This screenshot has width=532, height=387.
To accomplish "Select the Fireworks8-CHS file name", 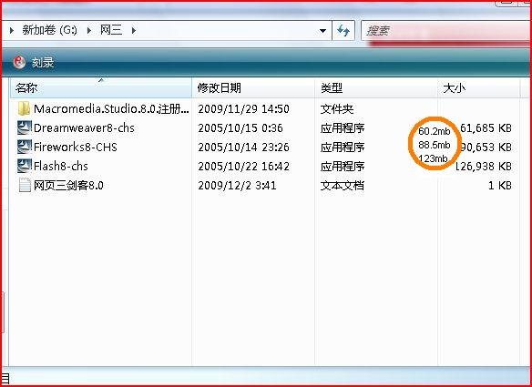I will tap(76, 147).
